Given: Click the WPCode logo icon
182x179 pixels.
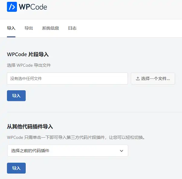Looking at the screenshot, I should [x=12, y=7].
